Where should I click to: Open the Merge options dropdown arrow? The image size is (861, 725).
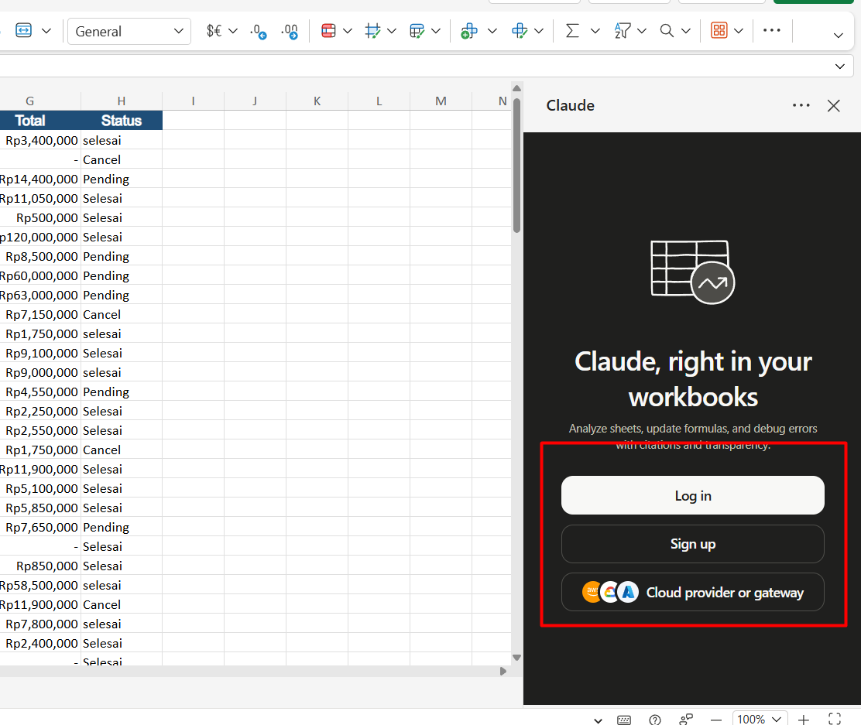(46, 31)
